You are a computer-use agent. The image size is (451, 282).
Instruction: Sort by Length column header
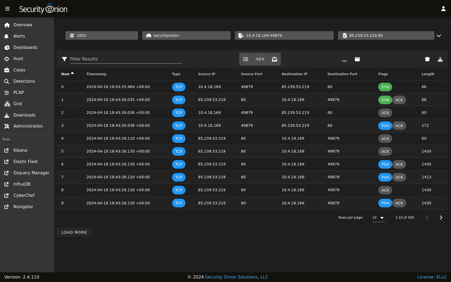click(428, 74)
